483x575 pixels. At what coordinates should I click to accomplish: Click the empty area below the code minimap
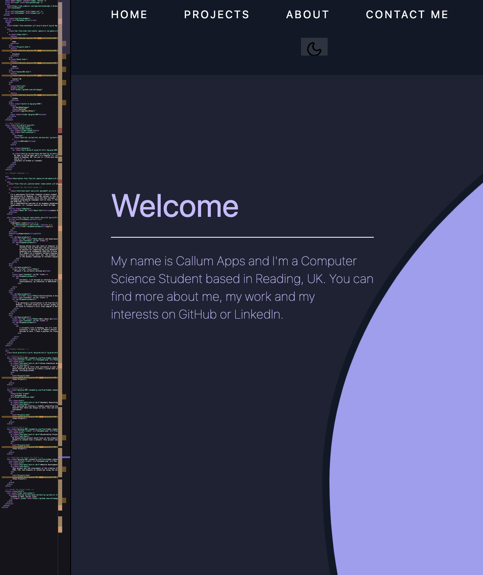click(x=29, y=547)
